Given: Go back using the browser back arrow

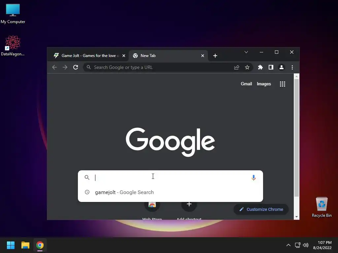Looking at the screenshot, I should pyautogui.click(x=54, y=67).
